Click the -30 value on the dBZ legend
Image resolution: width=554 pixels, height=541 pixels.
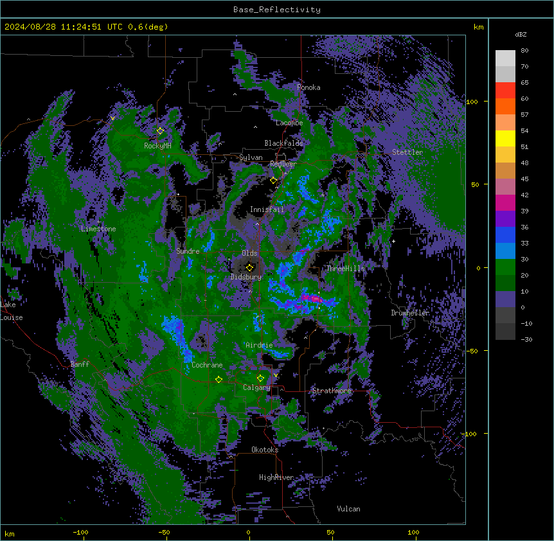pos(526,340)
